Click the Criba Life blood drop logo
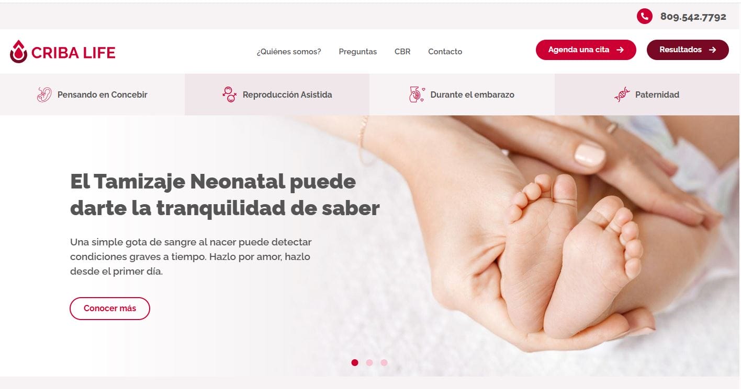The image size is (741, 389). click(x=18, y=51)
